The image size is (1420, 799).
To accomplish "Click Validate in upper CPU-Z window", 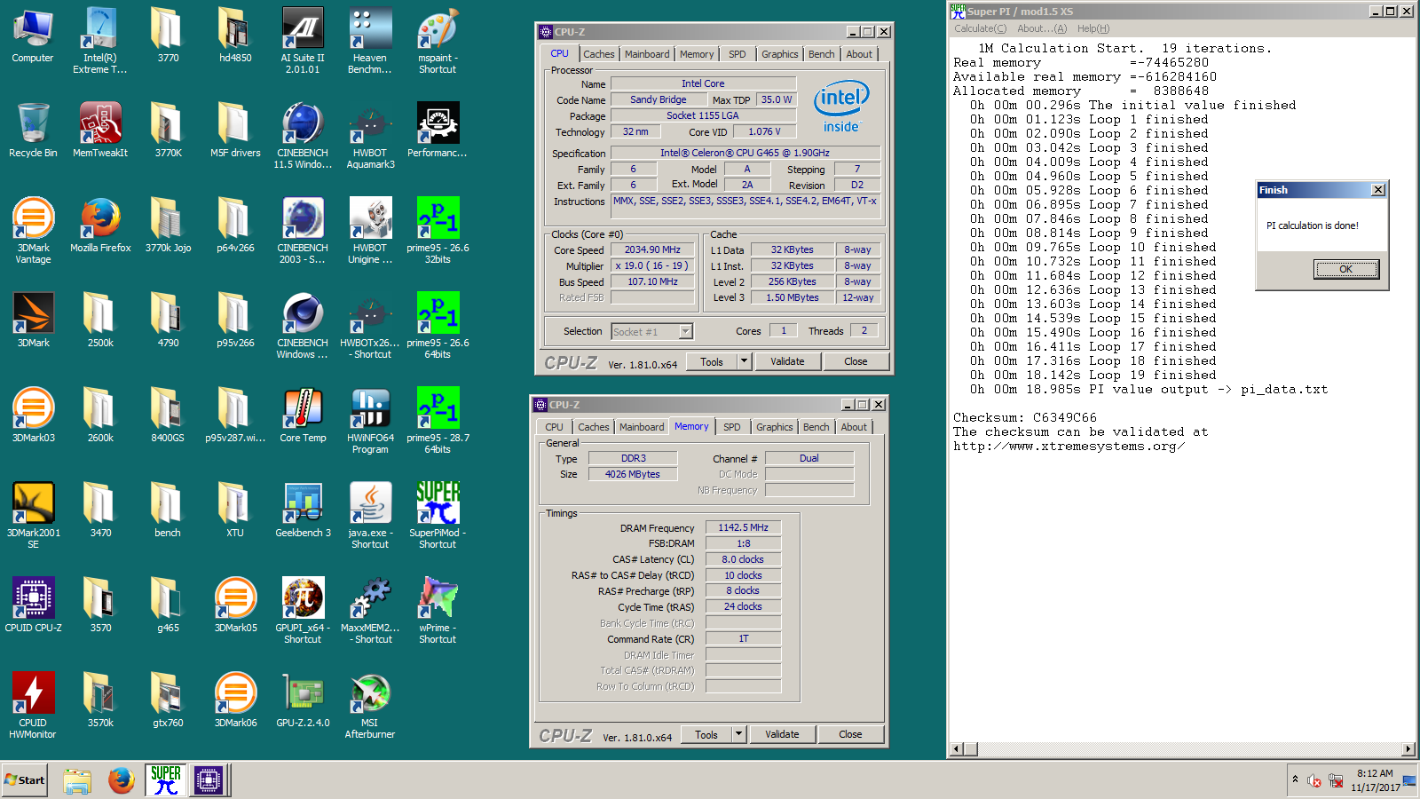I will click(x=787, y=361).
